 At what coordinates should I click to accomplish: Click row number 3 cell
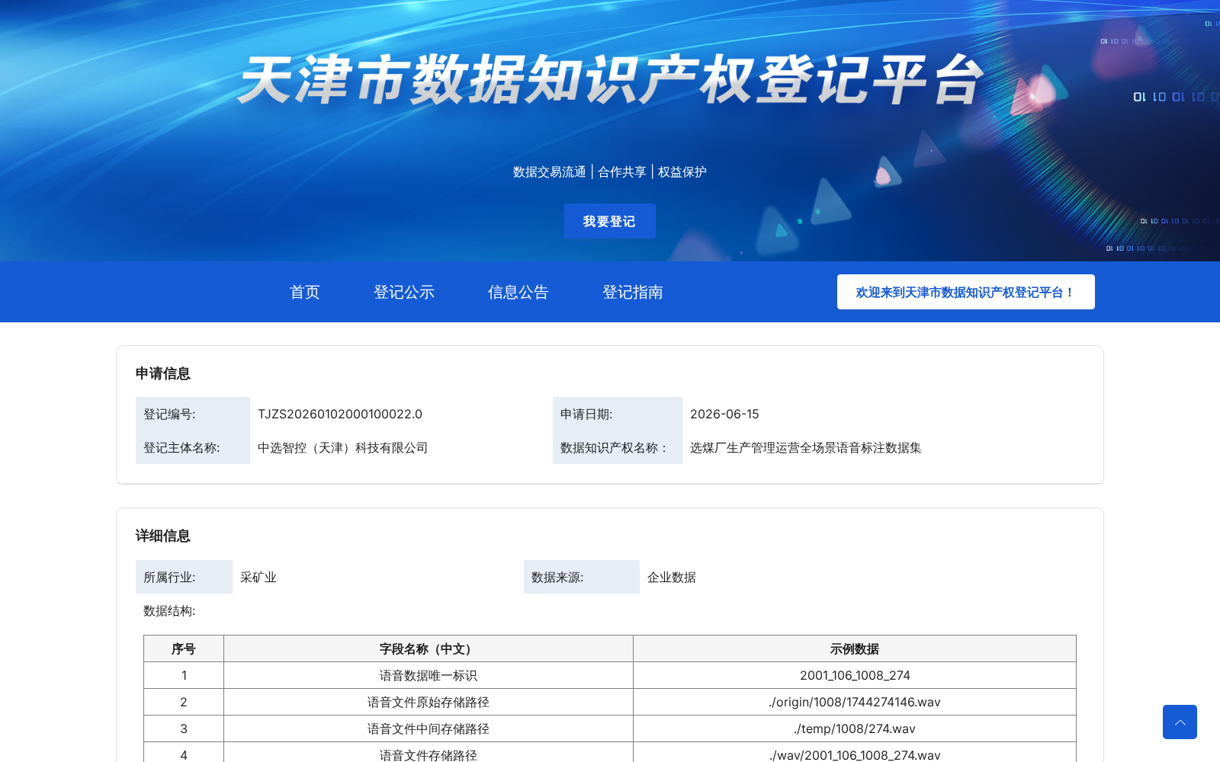click(x=184, y=728)
